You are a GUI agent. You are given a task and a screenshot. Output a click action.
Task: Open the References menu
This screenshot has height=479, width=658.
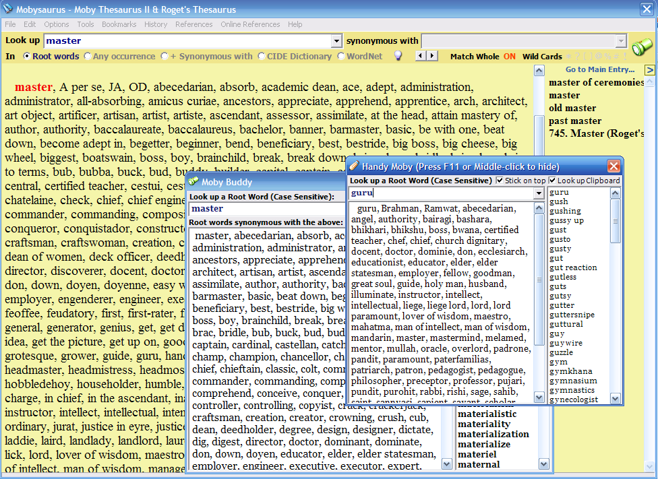[x=194, y=24]
